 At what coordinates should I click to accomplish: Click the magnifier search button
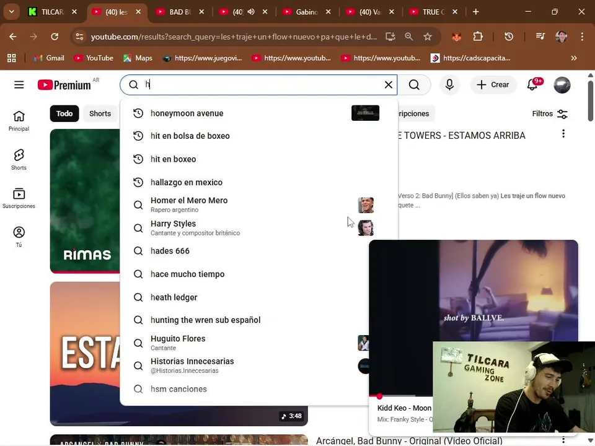(414, 85)
